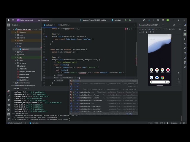Open Medium Phone API 36.1 device selector
190x142 pixels.
(94, 20)
